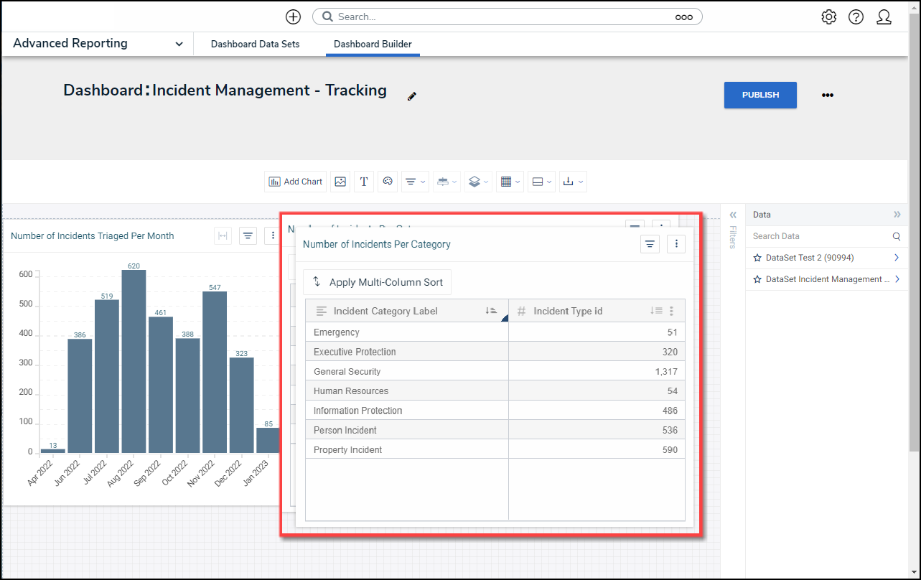Click the Add Chart toolbar button

[x=296, y=182]
